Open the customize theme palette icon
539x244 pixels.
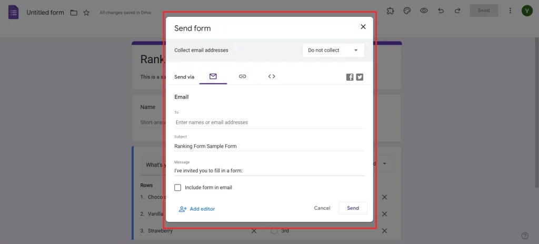click(407, 11)
